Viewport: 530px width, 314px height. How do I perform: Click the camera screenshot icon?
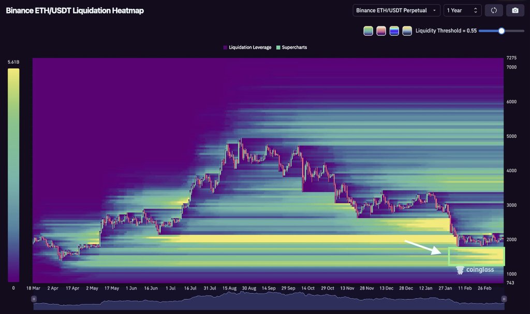tap(515, 10)
